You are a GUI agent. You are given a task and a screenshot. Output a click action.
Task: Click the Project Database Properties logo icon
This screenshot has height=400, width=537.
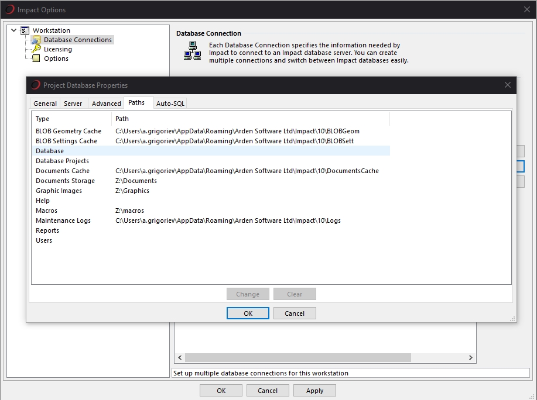[36, 85]
